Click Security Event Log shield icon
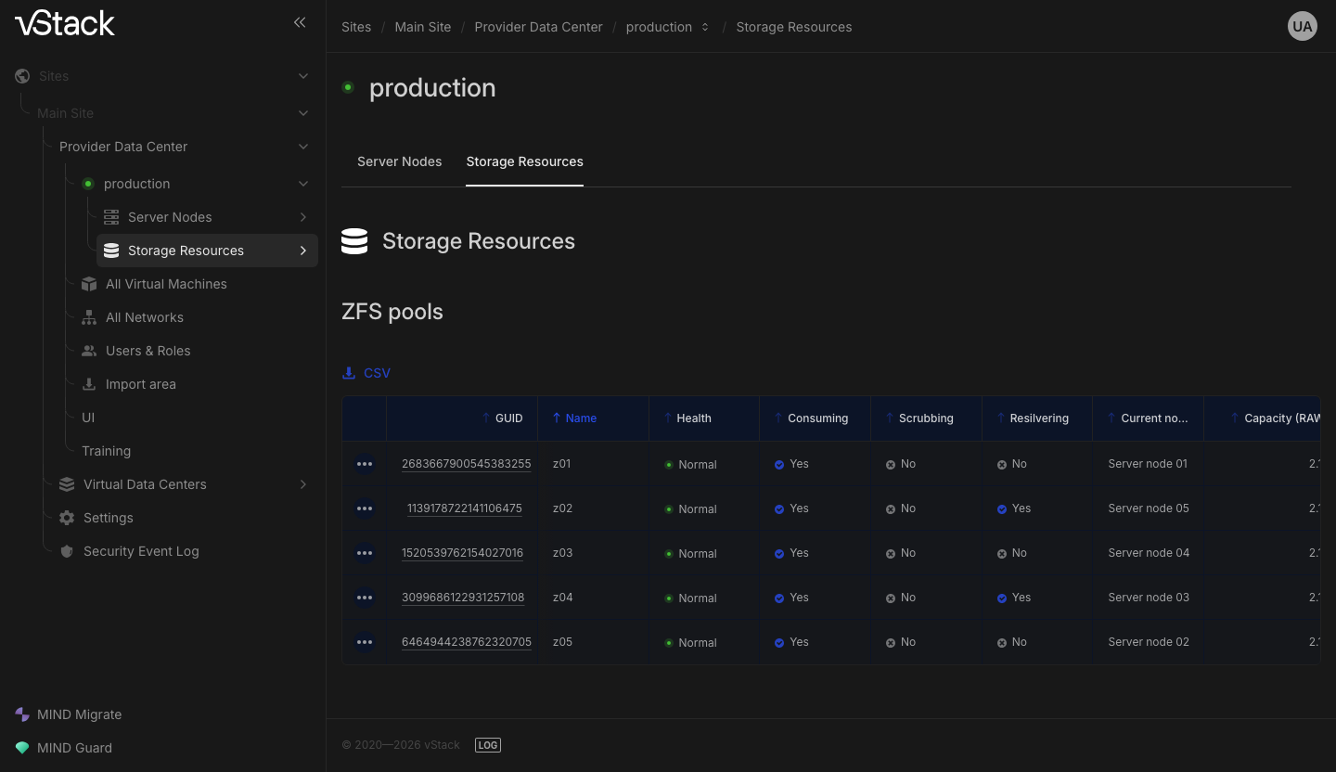Viewport: 1336px width, 772px height. 67,551
